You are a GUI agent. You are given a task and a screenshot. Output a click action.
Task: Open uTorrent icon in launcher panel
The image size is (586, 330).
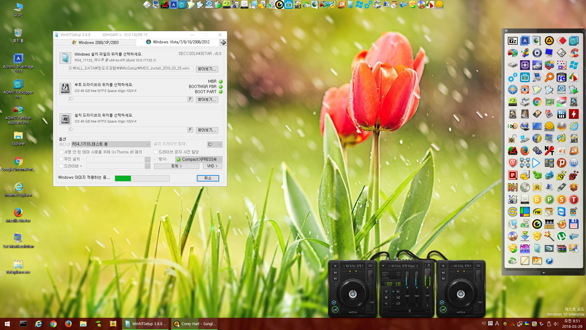coord(561,236)
